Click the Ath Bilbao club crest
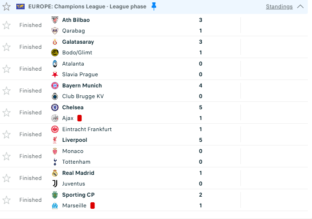Screen dimensions: 312x219 tap(55, 20)
